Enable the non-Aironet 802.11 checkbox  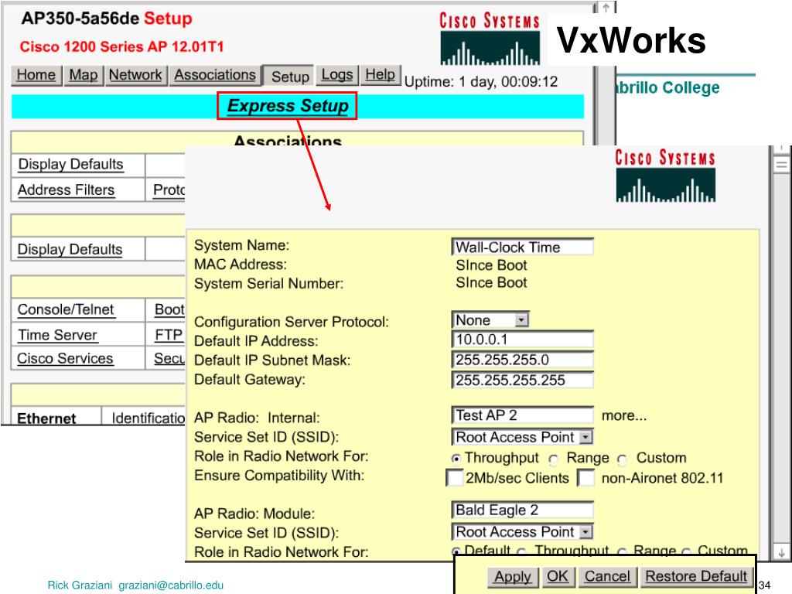point(586,478)
